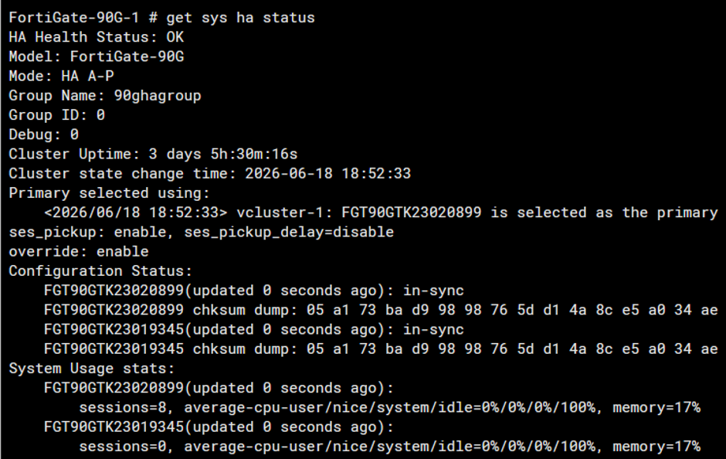Select the 'Group ID: 0' line
Viewport: 726px width, 459px height.
[x=57, y=115]
